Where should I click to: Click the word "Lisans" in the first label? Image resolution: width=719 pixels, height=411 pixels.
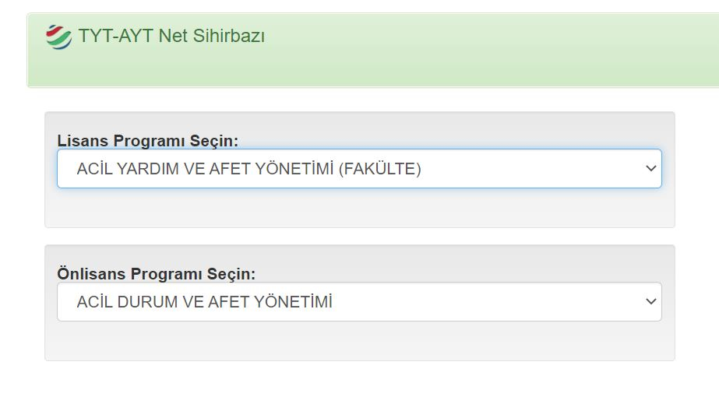pos(83,141)
